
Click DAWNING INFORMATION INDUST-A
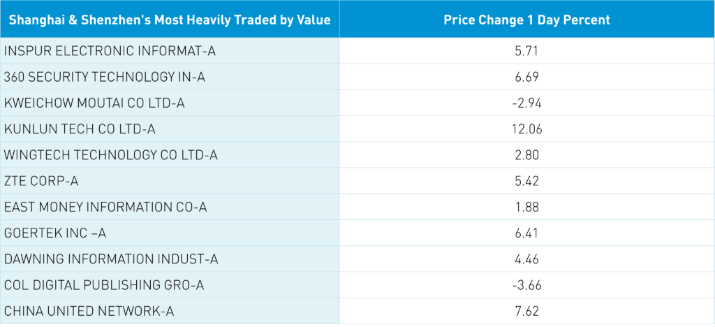pyautogui.click(x=111, y=259)
